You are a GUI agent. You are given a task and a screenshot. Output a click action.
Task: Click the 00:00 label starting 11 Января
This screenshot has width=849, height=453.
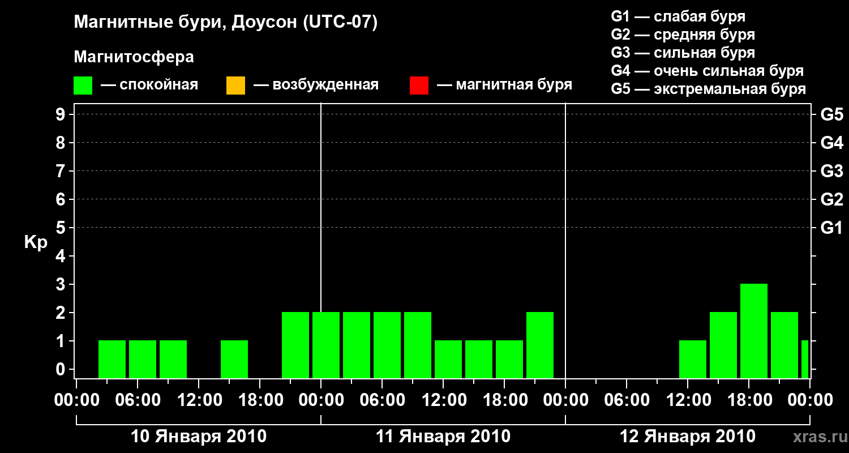point(321,400)
